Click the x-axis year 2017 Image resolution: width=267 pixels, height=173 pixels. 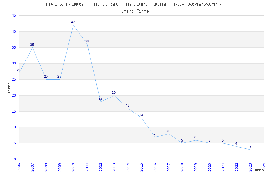pos(169,167)
